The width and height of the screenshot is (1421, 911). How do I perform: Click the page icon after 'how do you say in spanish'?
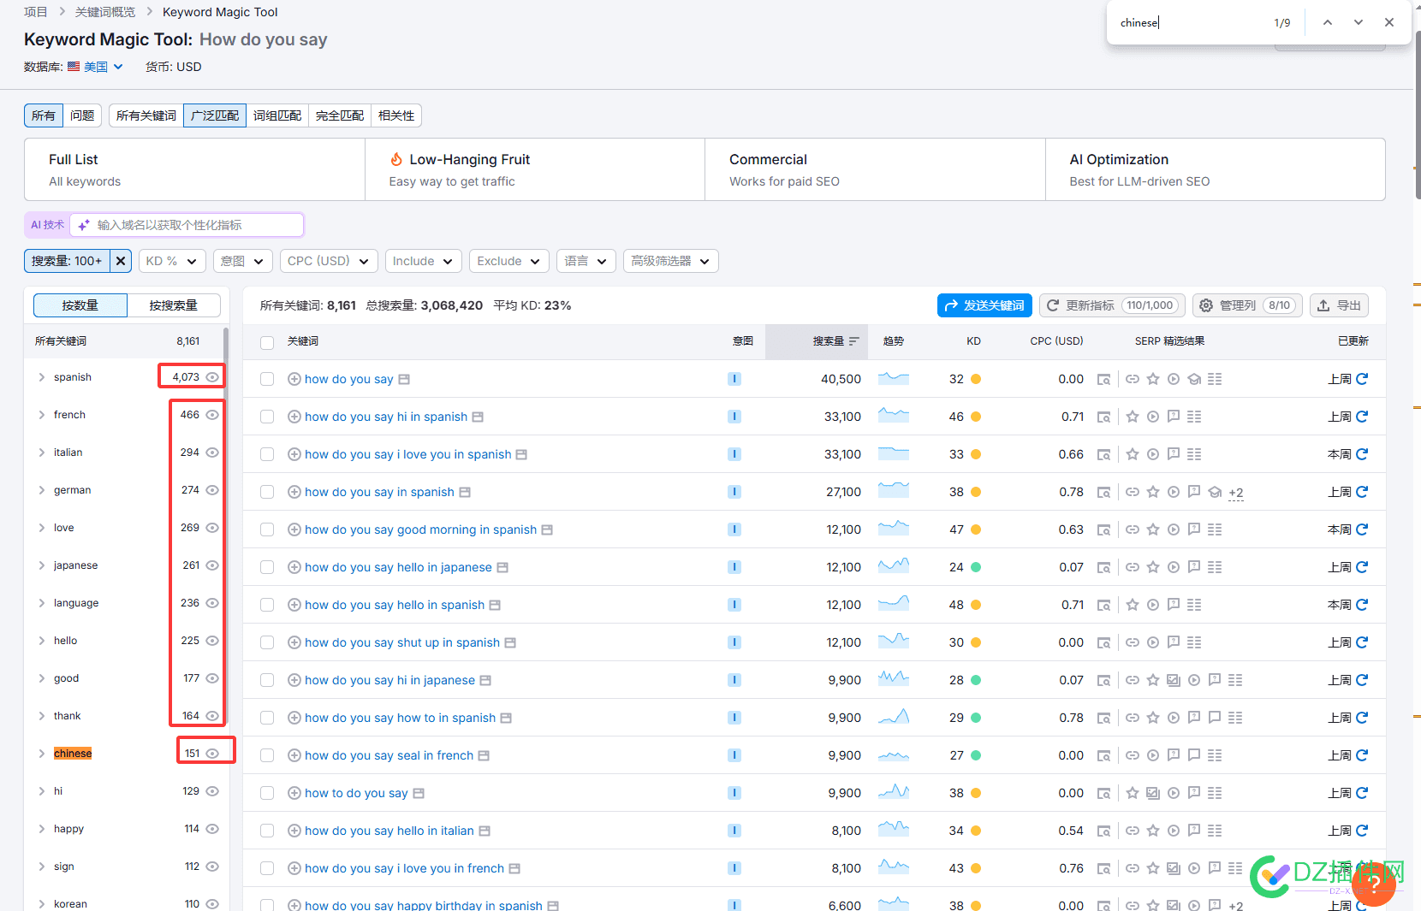(x=465, y=492)
